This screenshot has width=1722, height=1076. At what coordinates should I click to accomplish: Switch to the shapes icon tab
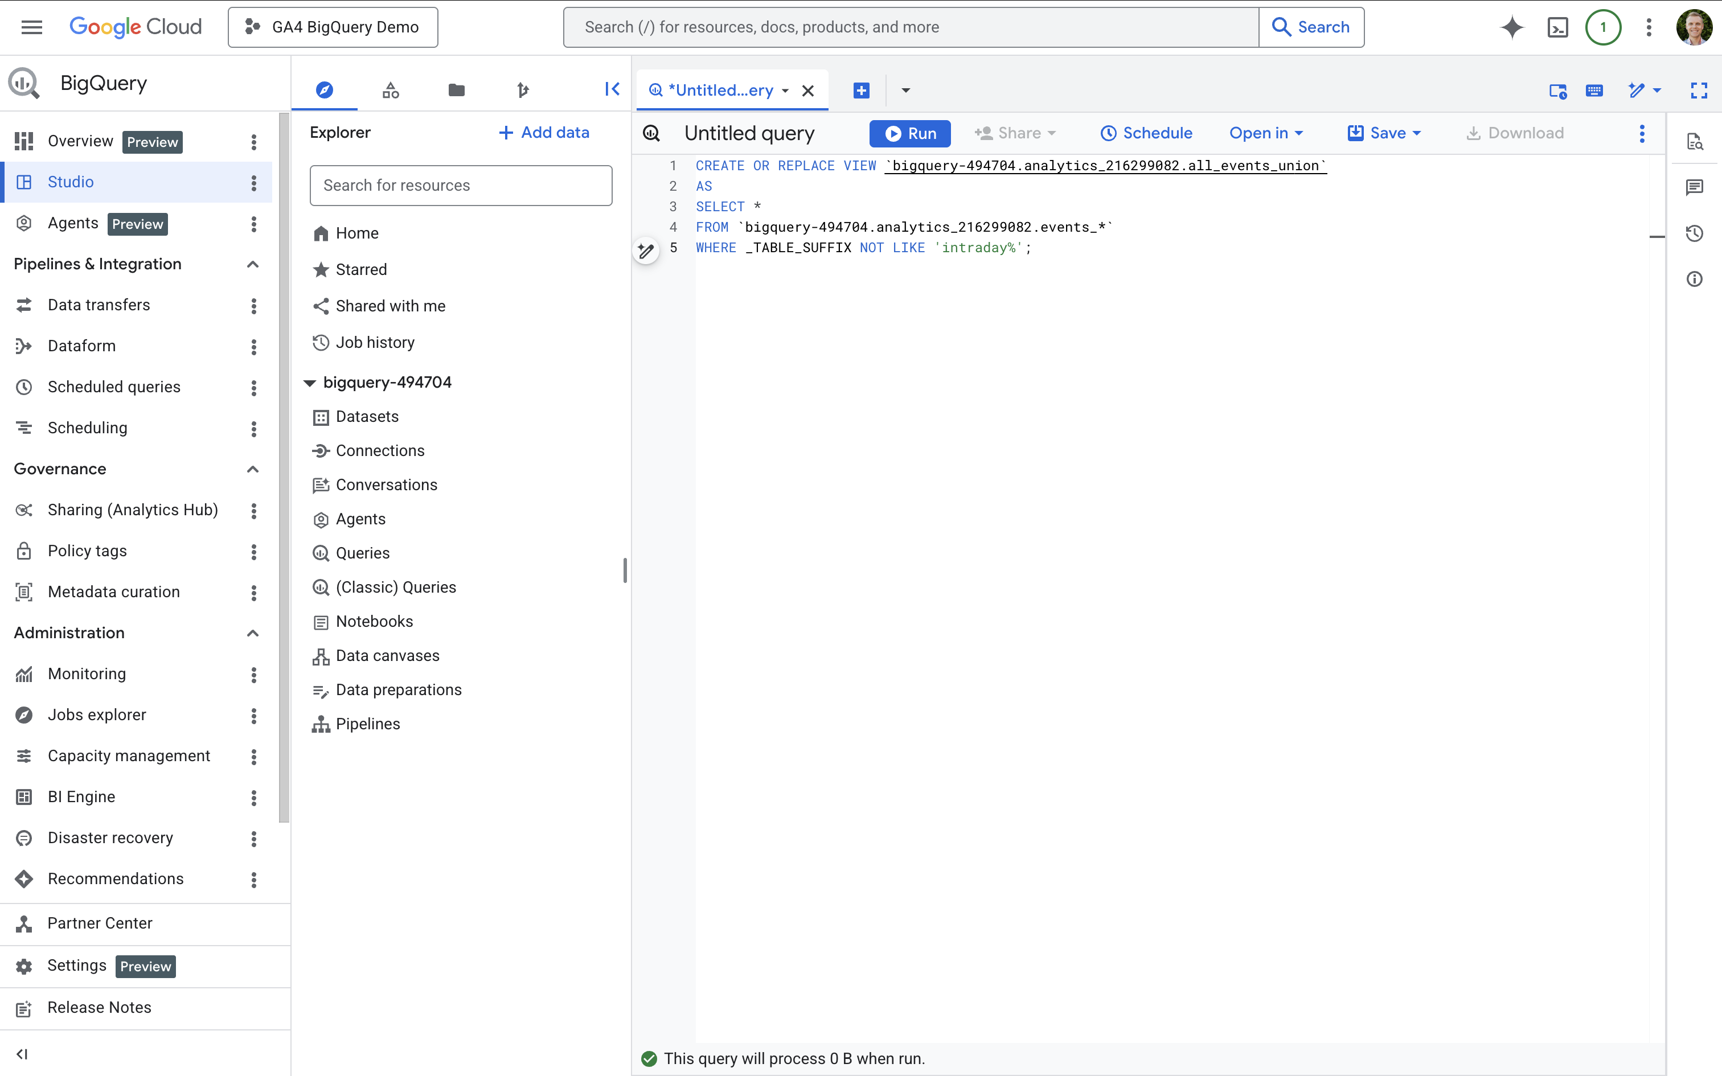[391, 90]
